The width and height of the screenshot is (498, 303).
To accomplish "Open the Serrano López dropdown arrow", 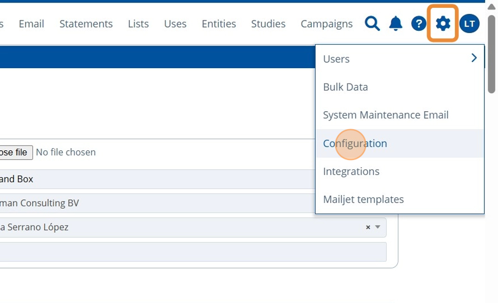I will [x=378, y=227].
